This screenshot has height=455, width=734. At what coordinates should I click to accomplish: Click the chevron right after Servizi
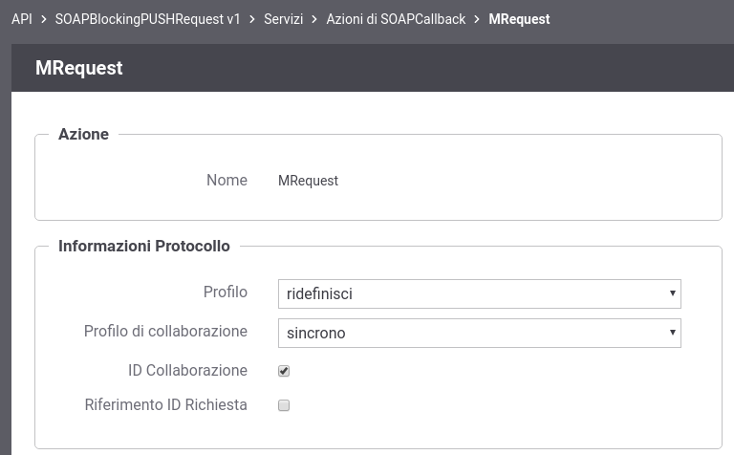tap(314, 19)
